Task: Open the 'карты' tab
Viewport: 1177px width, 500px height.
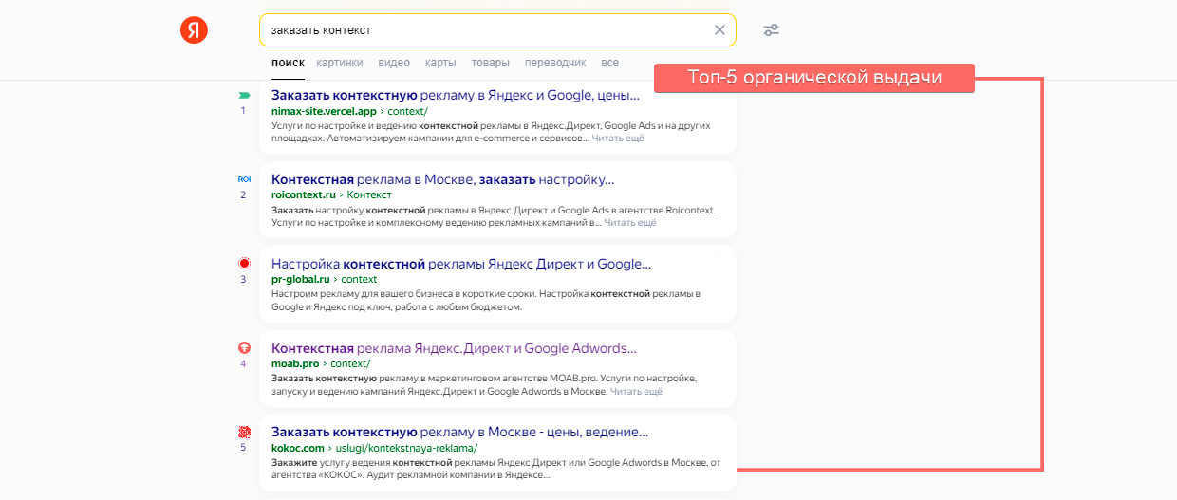Action: [440, 63]
